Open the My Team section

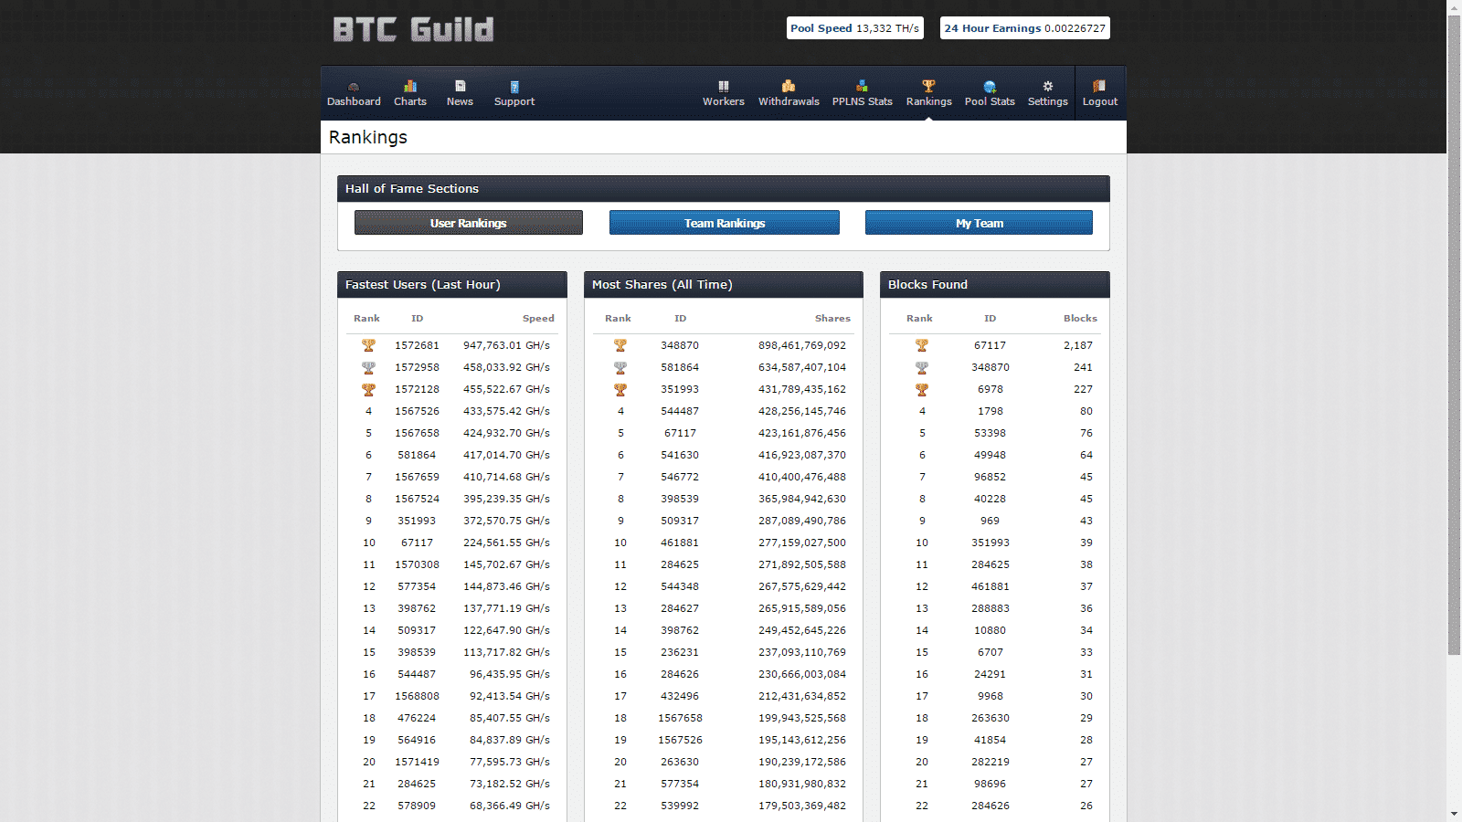pos(979,223)
